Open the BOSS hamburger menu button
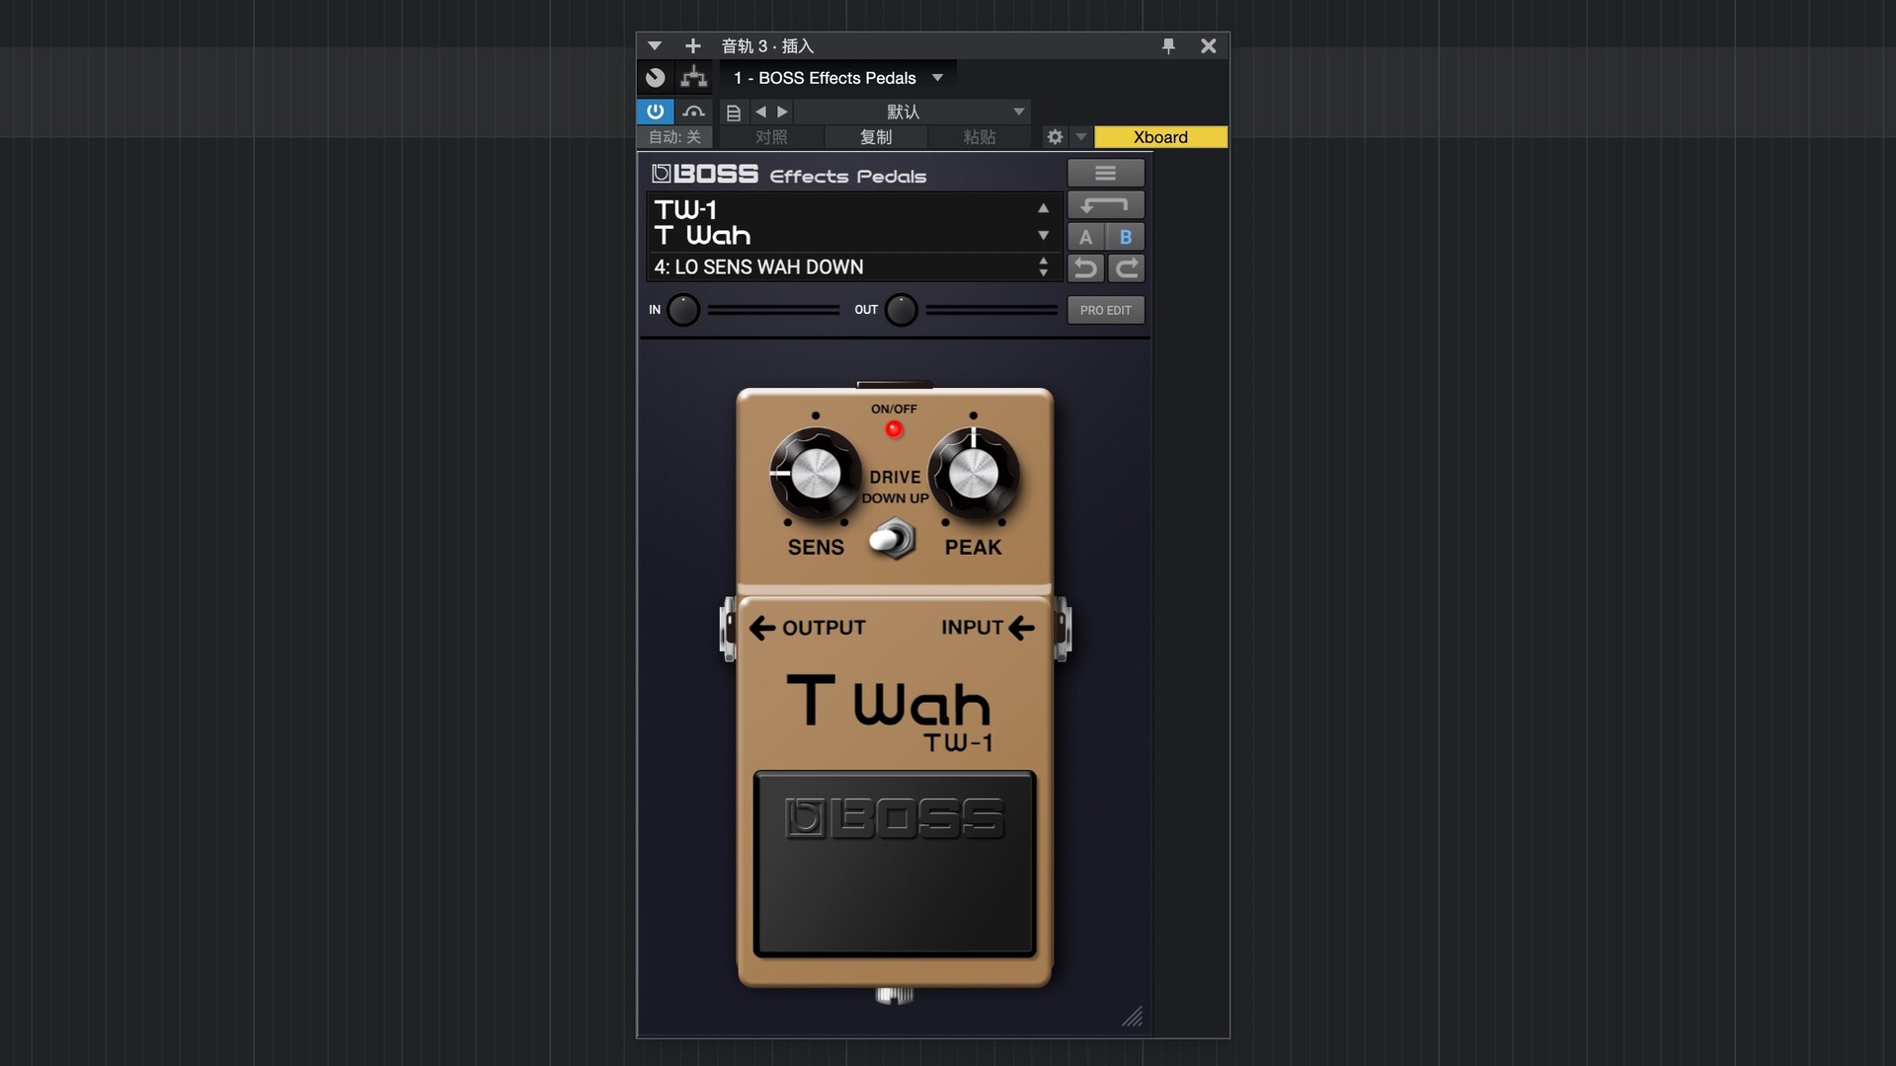The height and width of the screenshot is (1066, 1896). pos(1106,174)
